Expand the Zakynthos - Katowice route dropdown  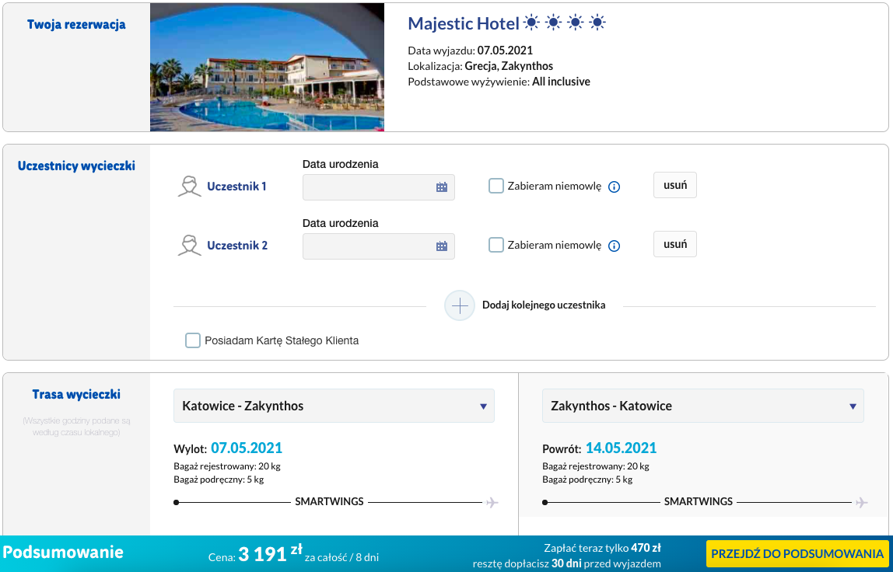click(x=702, y=406)
